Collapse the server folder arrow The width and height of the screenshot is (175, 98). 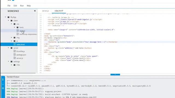click(8, 48)
